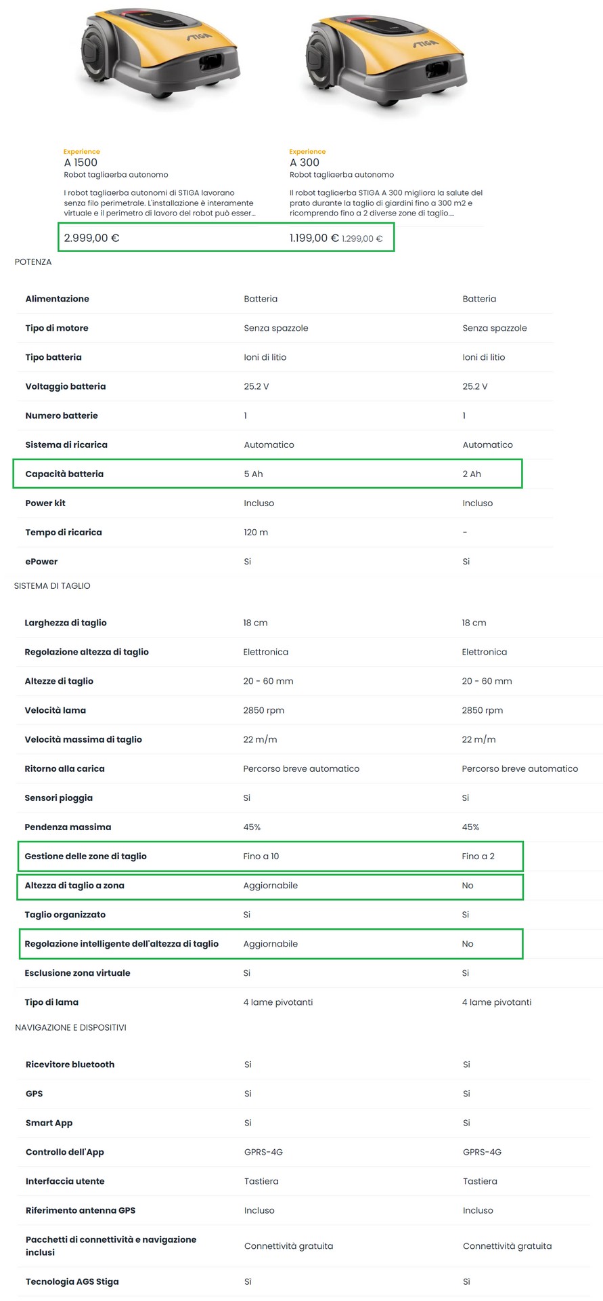603x1301 pixels.
Task: Open the A 1500 product title
Action: [x=81, y=163]
